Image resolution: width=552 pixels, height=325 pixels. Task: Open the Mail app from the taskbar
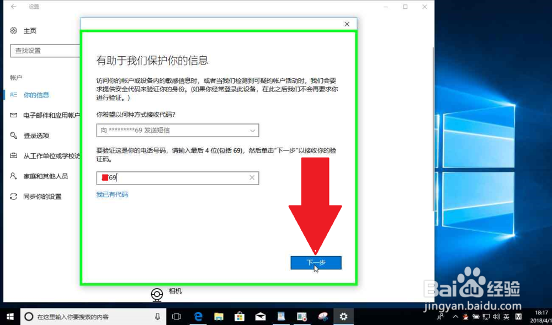pos(260,317)
